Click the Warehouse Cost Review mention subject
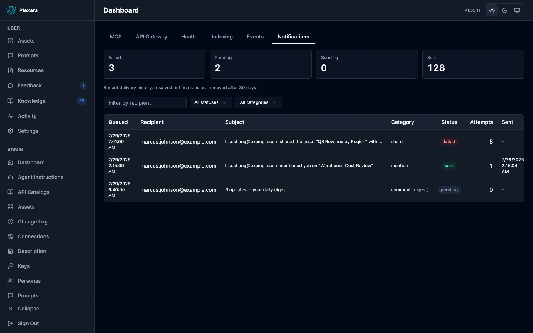Screen dimensions: 533x333 coord(299,166)
